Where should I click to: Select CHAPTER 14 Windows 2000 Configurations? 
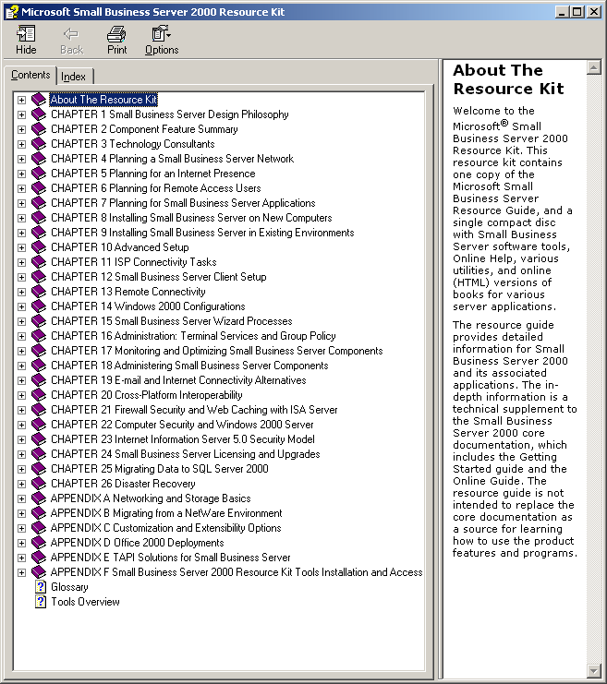click(148, 306)
